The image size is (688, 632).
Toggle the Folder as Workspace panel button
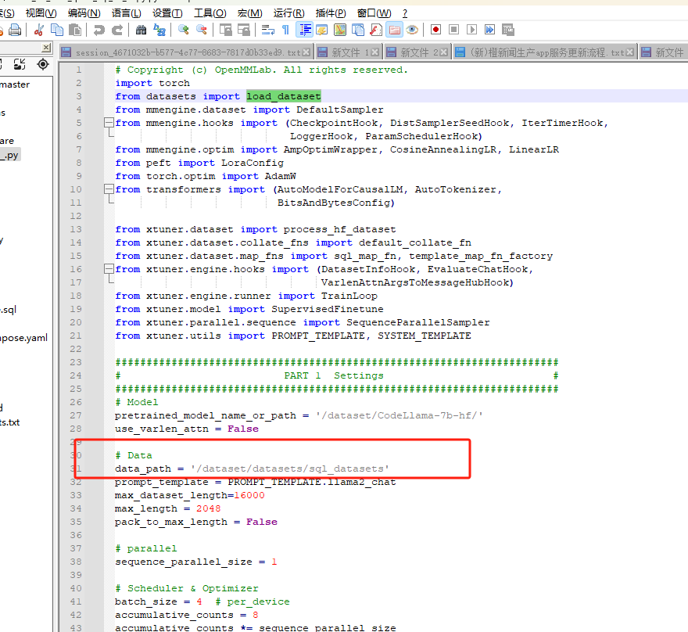tap(394, 30)
